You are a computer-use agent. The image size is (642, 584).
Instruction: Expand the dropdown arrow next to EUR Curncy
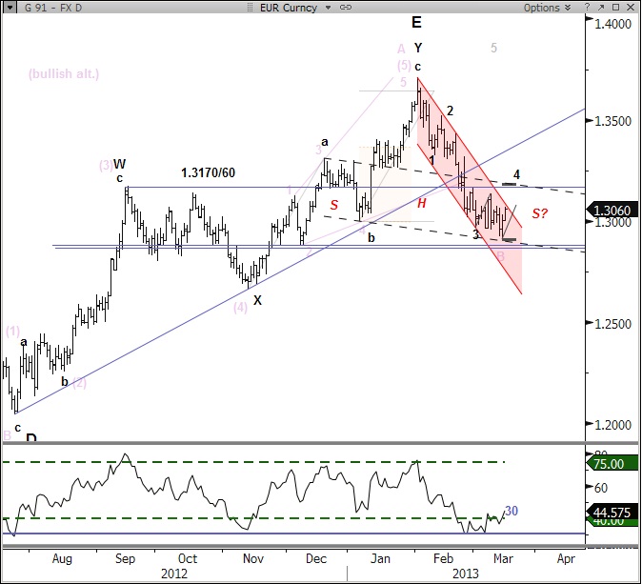tap(330, 8)
